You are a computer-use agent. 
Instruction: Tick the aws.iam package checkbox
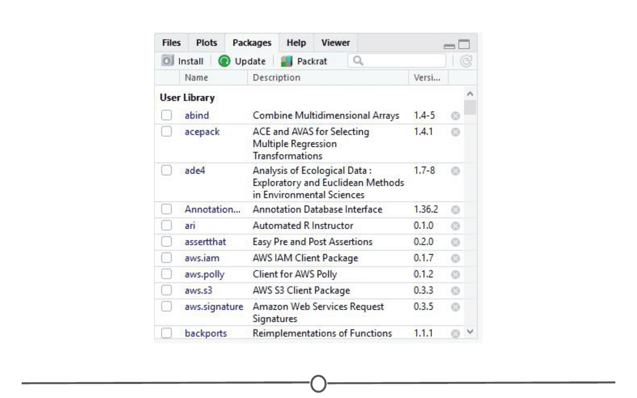tap(166, 258)
